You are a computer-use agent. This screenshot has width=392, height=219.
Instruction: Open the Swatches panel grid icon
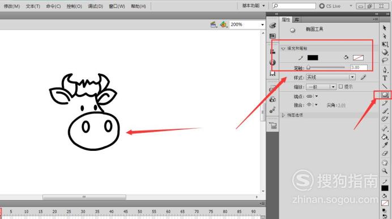point(272,36)
